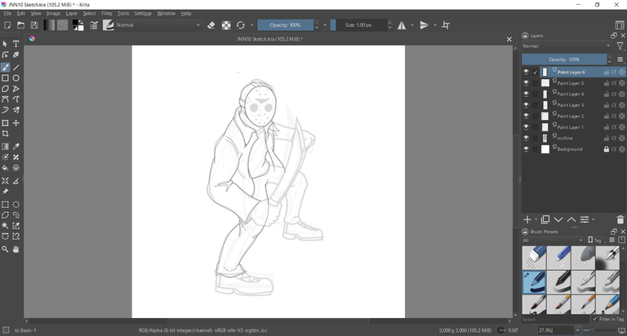Adjust the Layers panel Opacity slider

pos(564,60)
